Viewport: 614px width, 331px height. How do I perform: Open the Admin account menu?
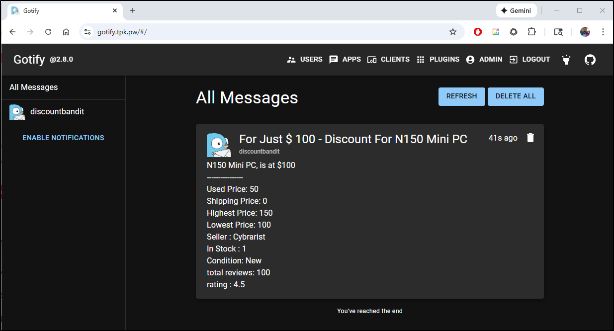484,60
